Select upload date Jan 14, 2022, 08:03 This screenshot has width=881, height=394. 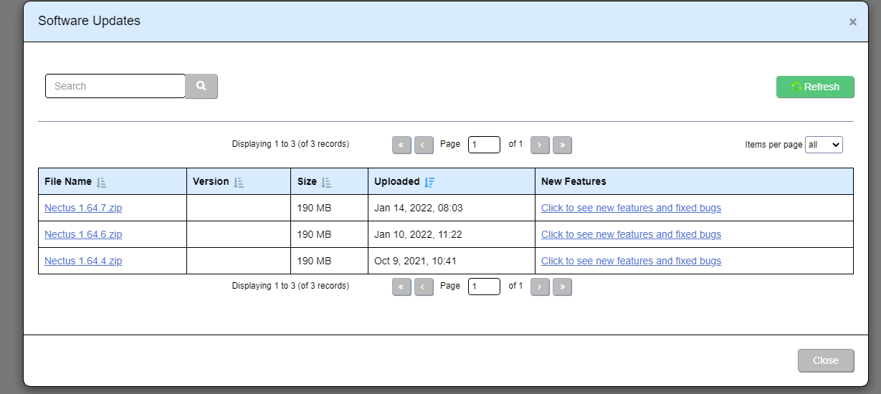(x=419, y=208)
